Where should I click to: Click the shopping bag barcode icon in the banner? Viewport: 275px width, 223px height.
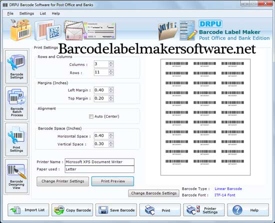pos(20,30)
